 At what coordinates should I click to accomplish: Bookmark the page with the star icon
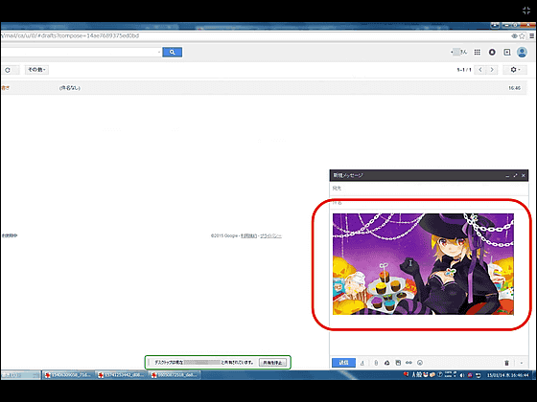pos(522,36)
